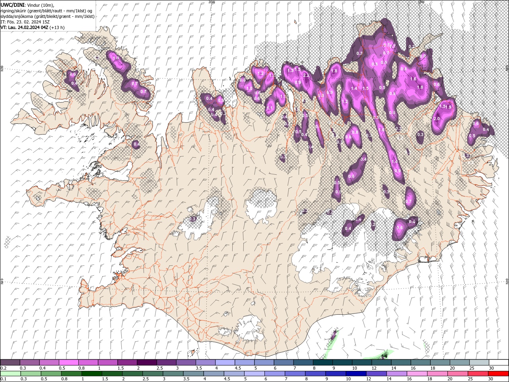Click the 2.0 snowfall value on the map

click(437, 119)
